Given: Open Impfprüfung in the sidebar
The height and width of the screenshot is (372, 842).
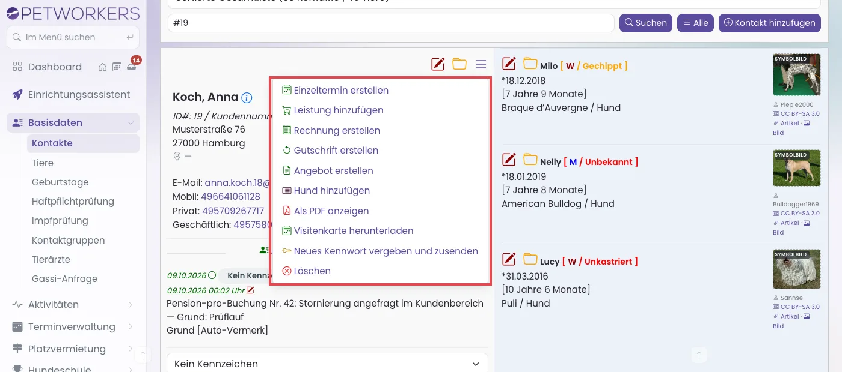Looking at the screenshot, I should pos(60,221).
